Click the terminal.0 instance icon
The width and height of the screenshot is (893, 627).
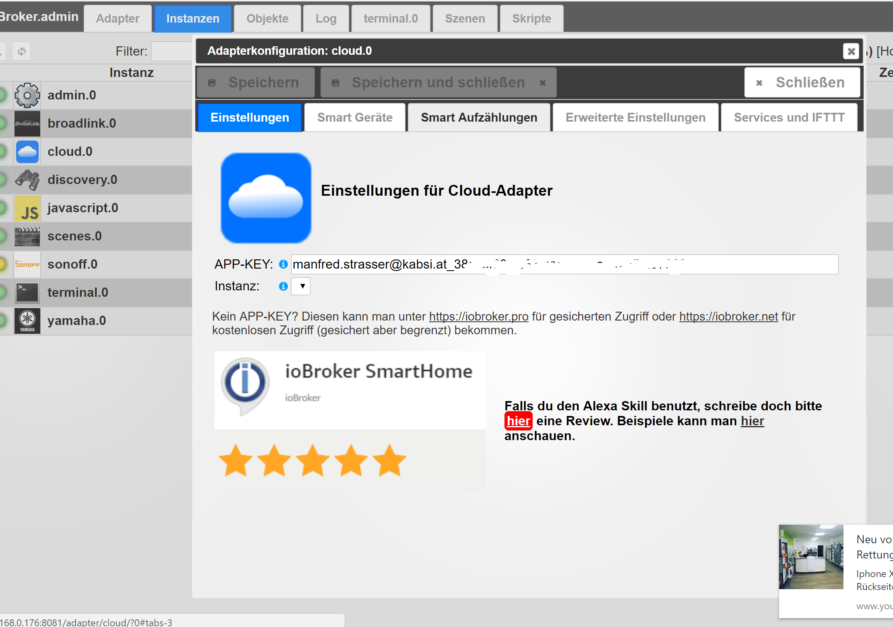(x=27, y=293)
